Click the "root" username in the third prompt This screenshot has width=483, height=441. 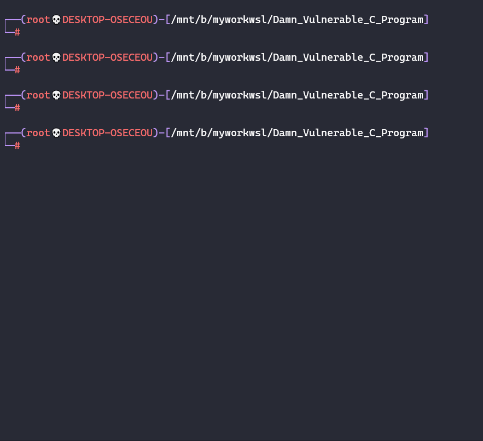point(38,95)
